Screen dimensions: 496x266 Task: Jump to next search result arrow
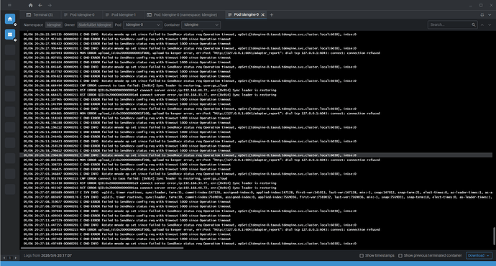point(490,24)
